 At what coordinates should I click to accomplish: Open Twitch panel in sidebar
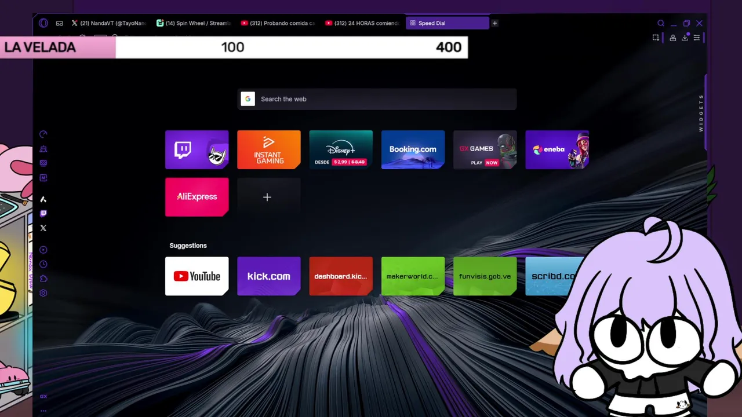coord(43,214)
